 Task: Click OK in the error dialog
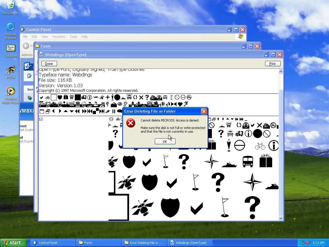click(x=165, y=141)
